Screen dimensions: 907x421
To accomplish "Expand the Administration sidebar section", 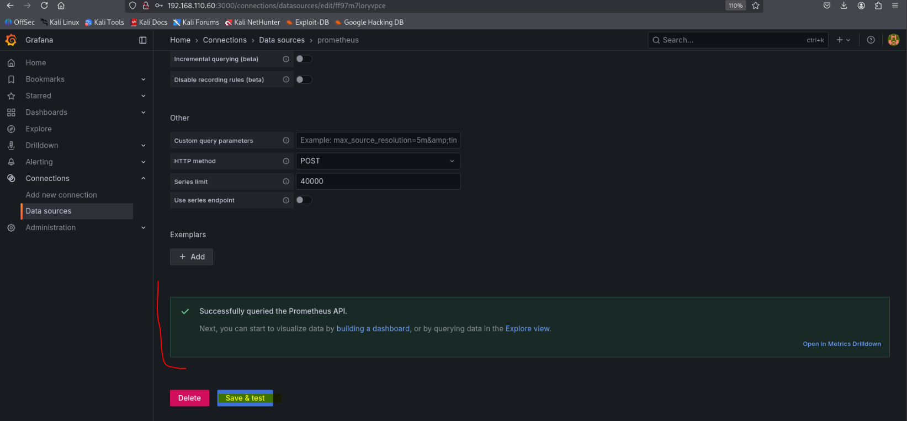I will point(143,228).
